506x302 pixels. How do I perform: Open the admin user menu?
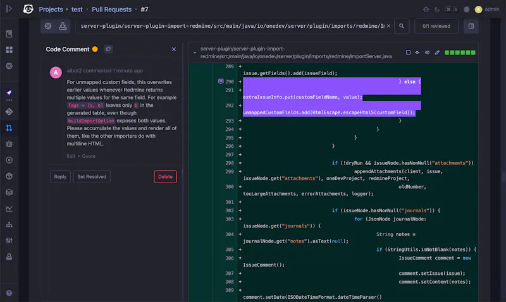[487, 9]
